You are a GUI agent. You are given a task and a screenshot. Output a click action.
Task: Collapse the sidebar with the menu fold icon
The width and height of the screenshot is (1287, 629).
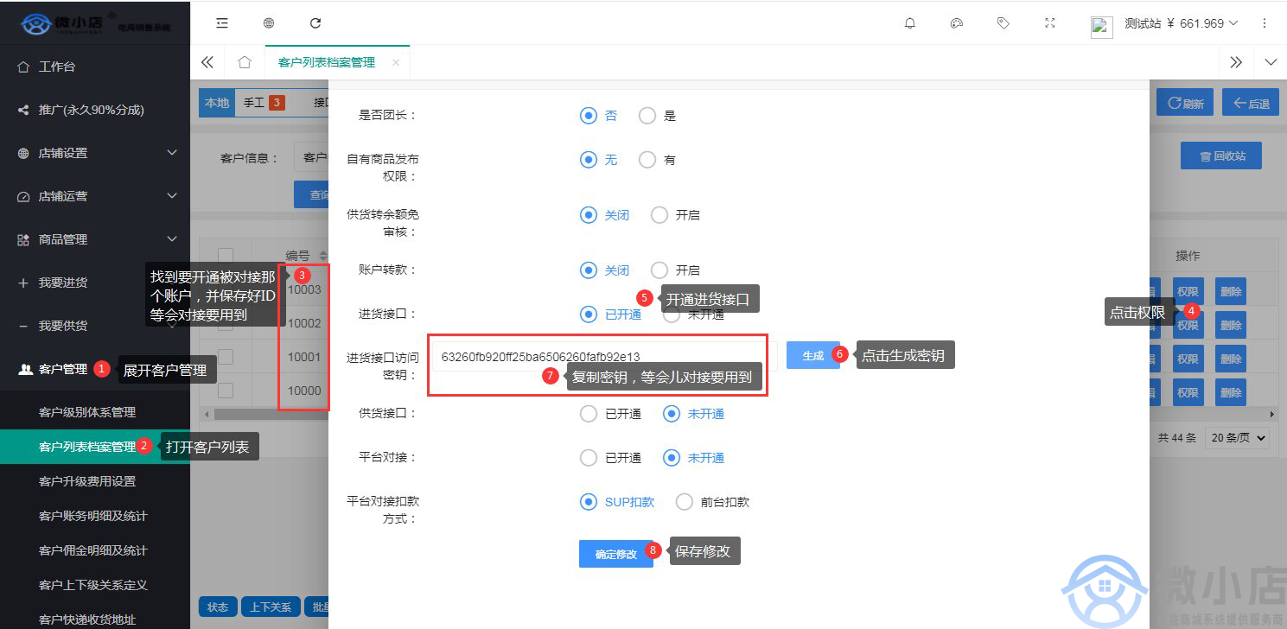point(222,23)
